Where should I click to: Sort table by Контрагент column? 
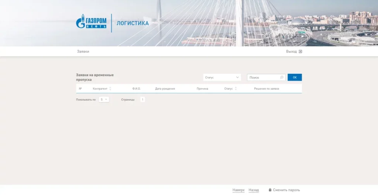click(x=110, y=88)
